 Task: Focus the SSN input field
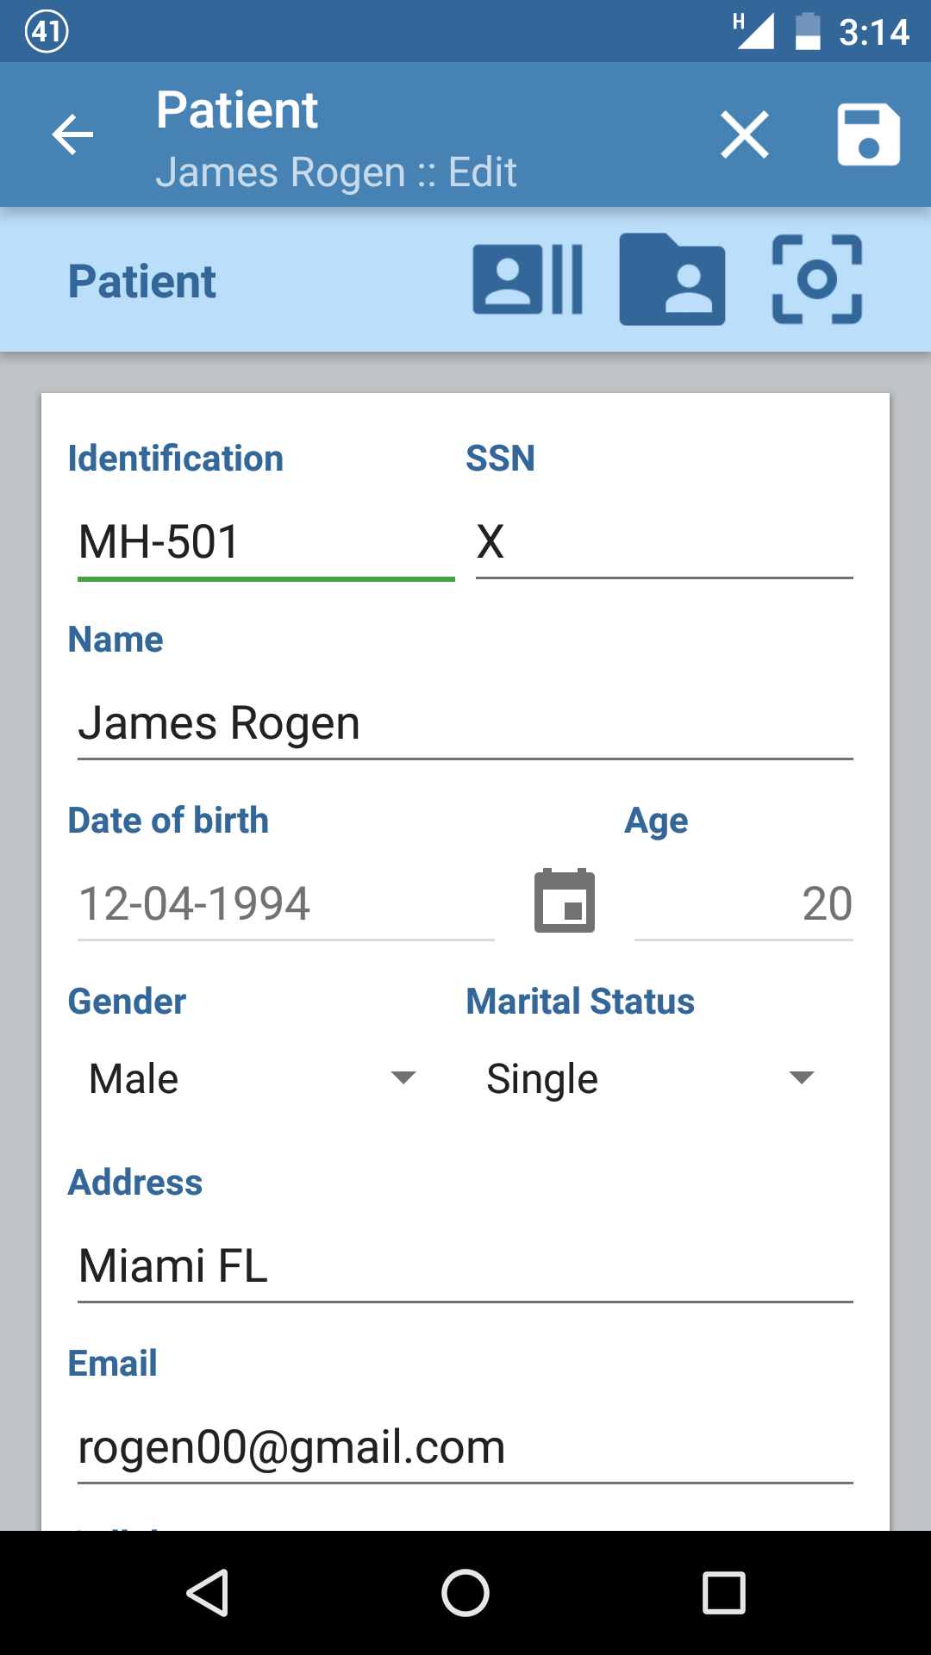664,543
